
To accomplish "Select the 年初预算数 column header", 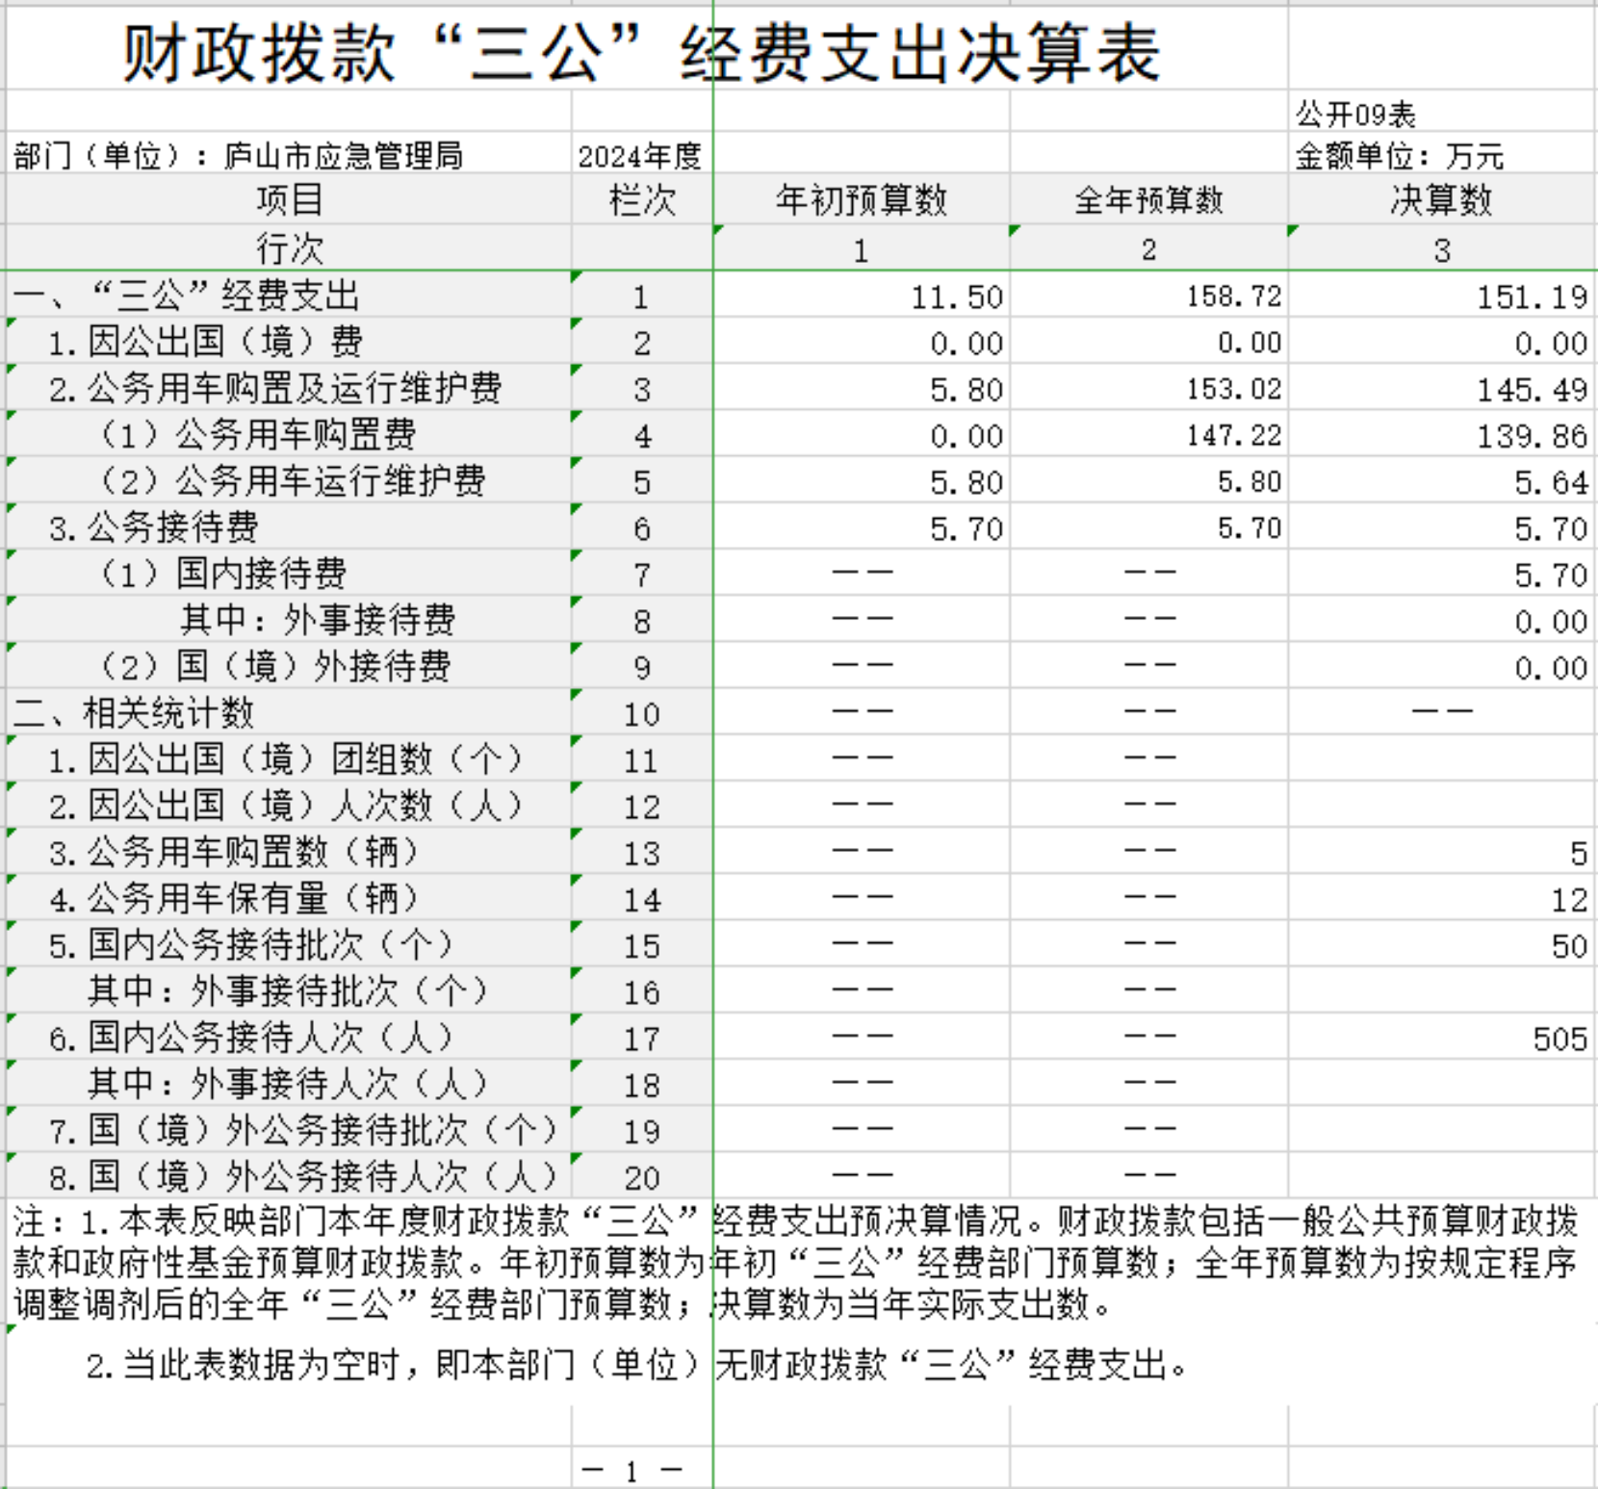I will [x=861, y=200].
